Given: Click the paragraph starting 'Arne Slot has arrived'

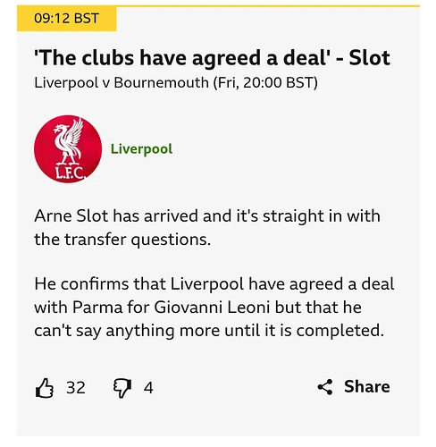Looking at the screenshot, I should (207, 227).
